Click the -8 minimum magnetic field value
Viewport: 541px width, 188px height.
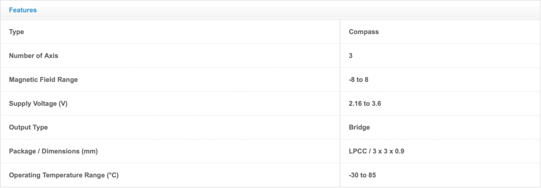point(352,80)
